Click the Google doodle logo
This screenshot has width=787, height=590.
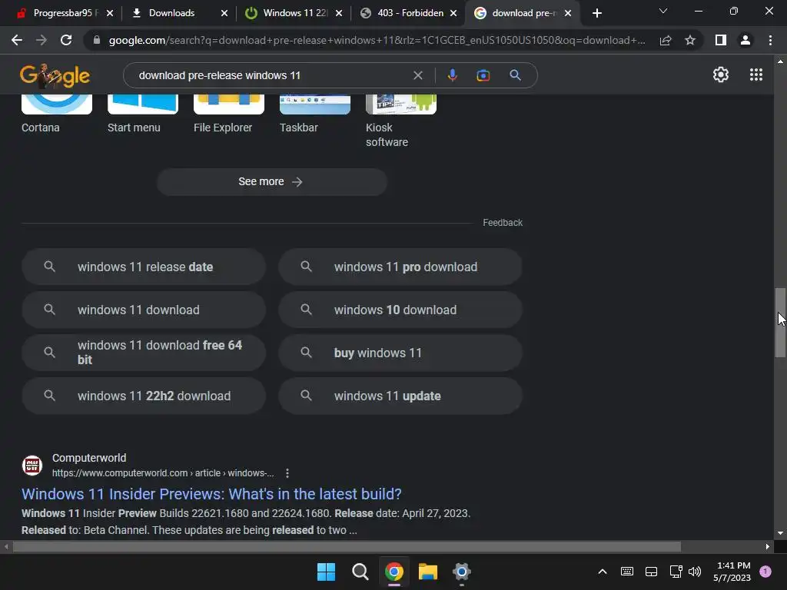(55, 75)
